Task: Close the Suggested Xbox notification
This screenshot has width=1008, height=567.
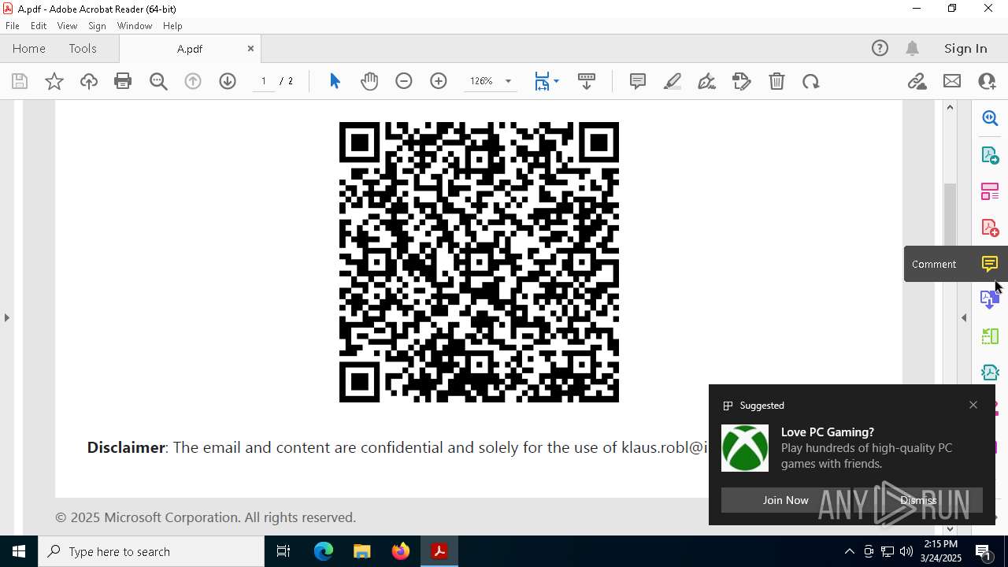Action: pyautogui.click(x=973, y=405)
